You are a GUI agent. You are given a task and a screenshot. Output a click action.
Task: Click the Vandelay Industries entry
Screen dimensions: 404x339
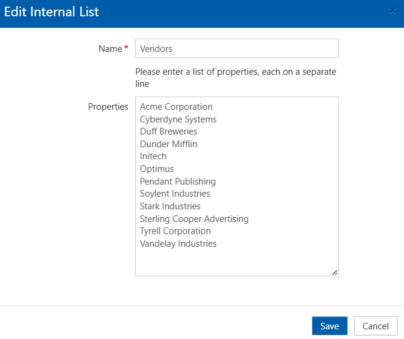pyautogui.click(x=178, y=244)
